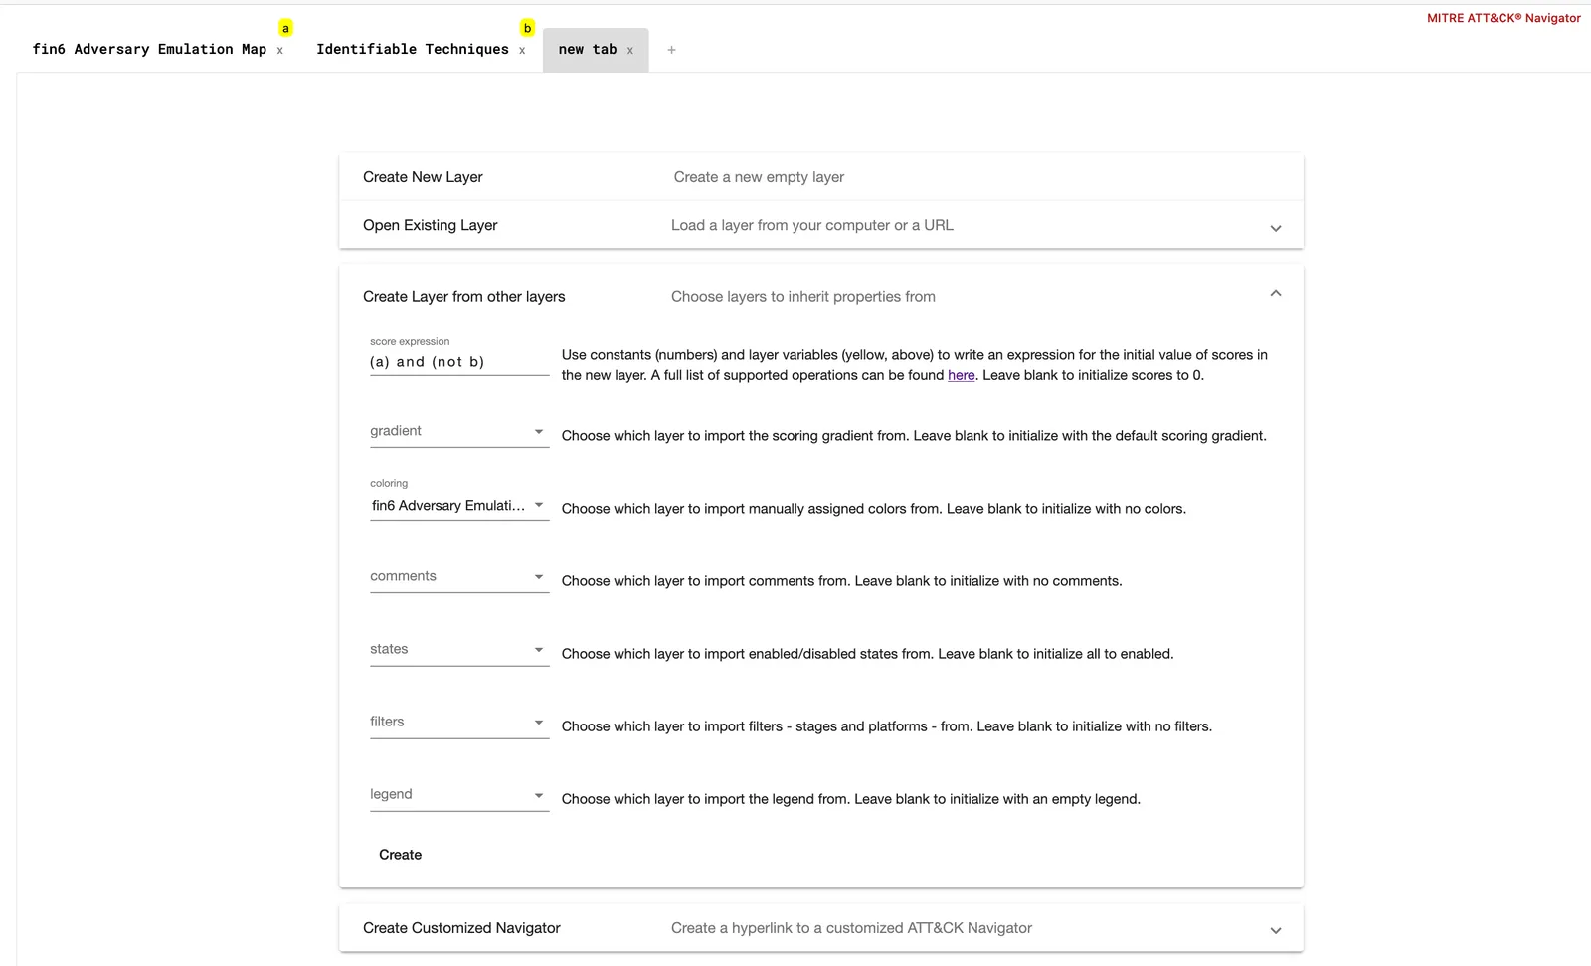Close the new tab
This screenshot has width=1591, height=966.
tap(629, 51)
